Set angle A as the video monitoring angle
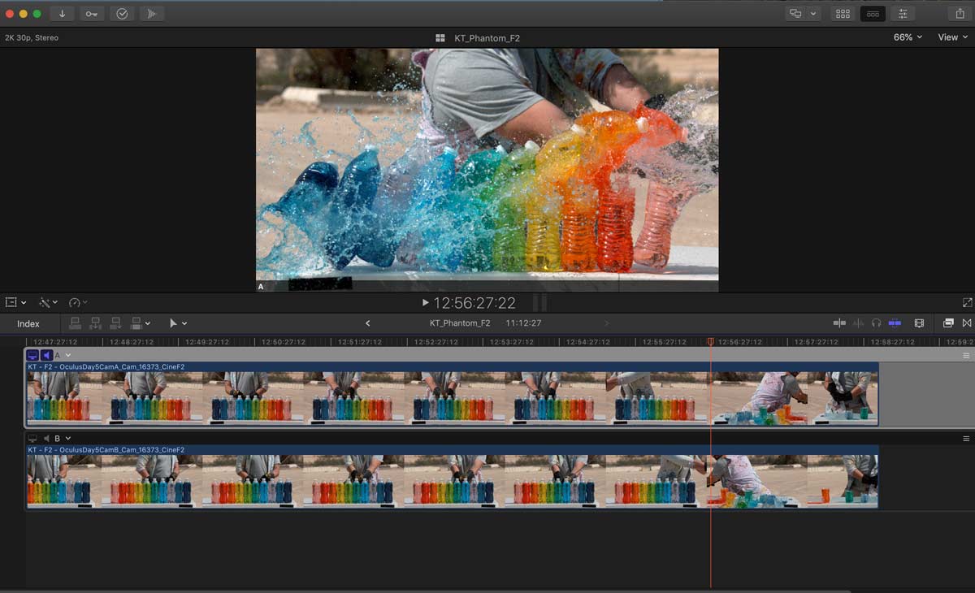This screenshot has width=975, height=593. (32, 355)
